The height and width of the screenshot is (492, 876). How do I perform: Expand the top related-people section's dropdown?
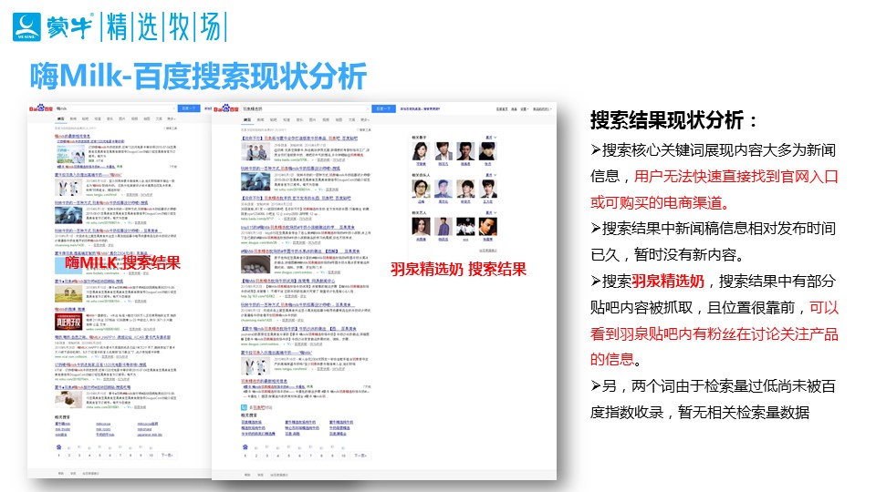point(489,137)
